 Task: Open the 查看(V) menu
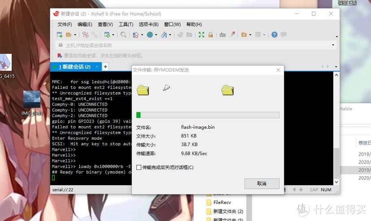click(105, 24)
